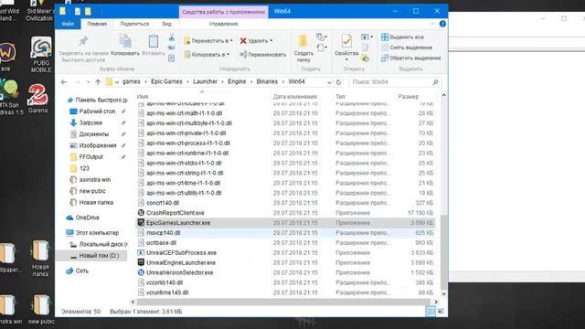The height and width of the screenshot is (329, 585).
Task: Click Launcher in the breadcrumb path
Action: click(x=205, y=81)
